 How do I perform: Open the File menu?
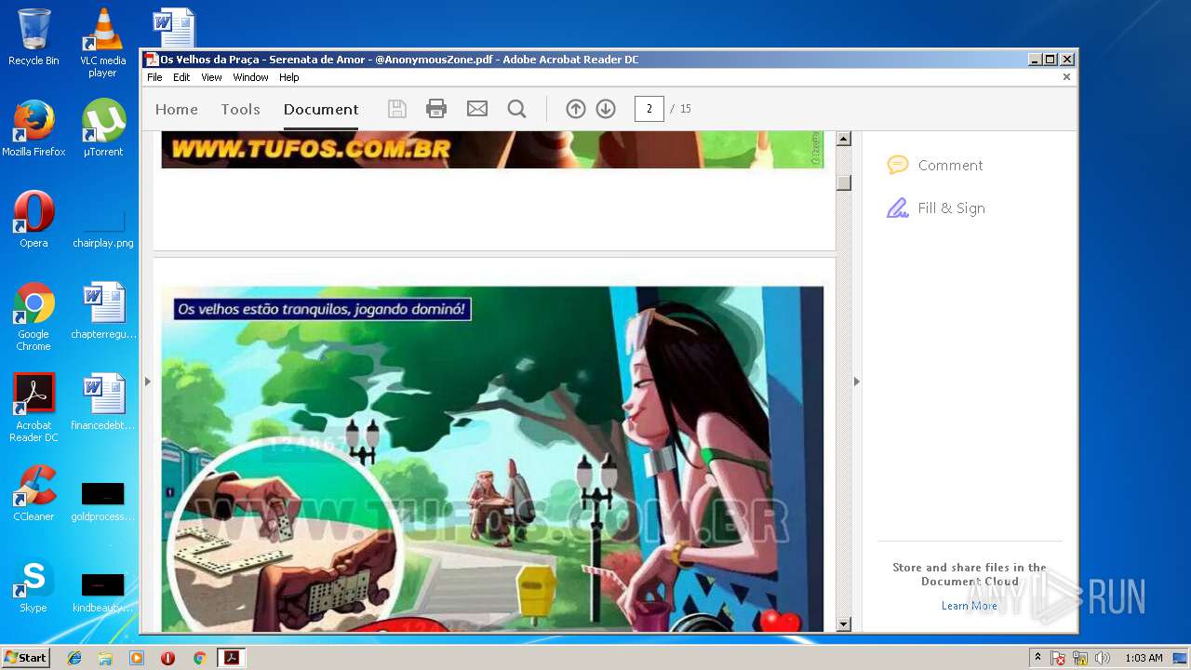(154, 77)
